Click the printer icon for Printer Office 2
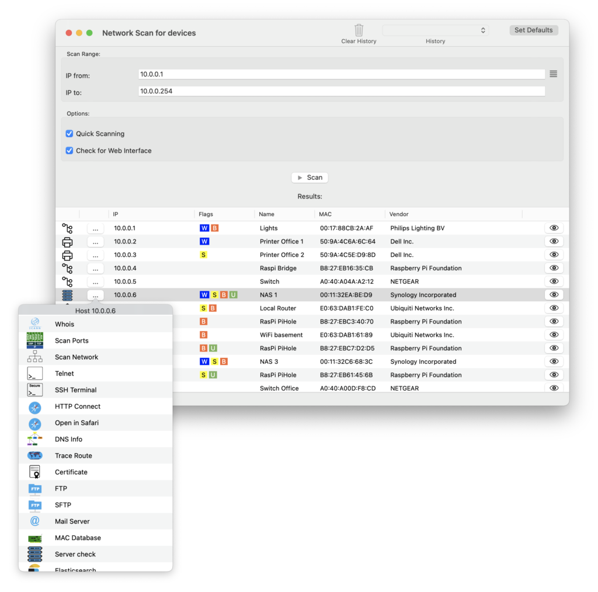The width and height of the screenshot is (598, 592). tap(67, 255)
